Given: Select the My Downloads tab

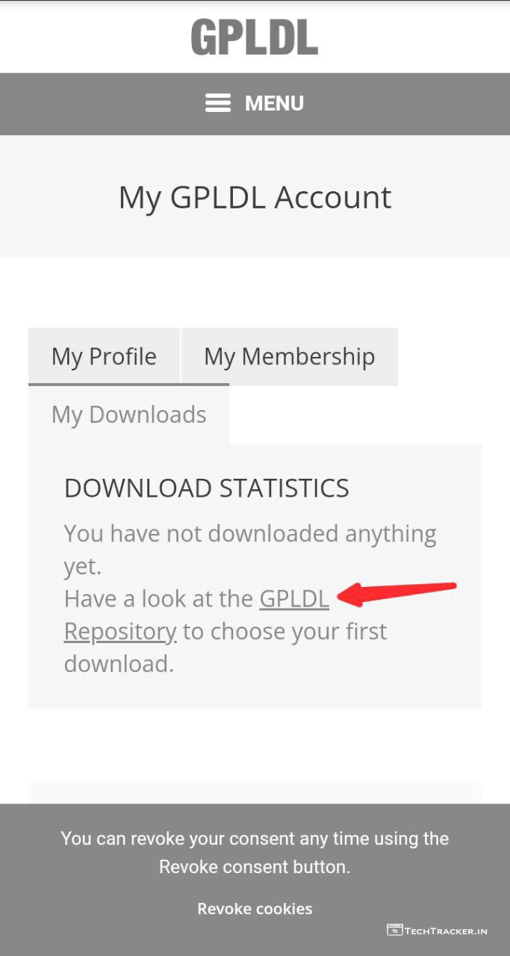Looking at the screenshot, I should [128, 415].
